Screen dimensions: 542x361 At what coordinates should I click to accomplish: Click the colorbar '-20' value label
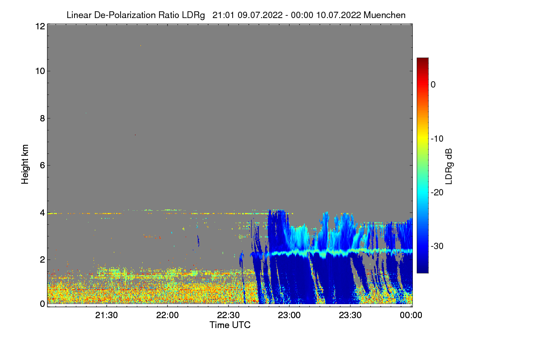pos(437,192)
